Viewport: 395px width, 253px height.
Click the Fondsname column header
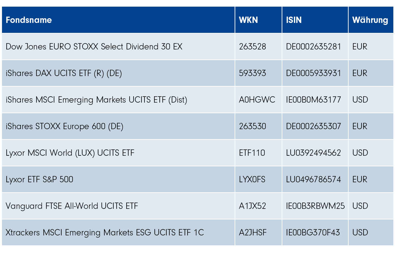(29, 20)
